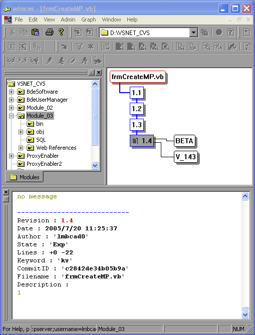Click the branch/fork tree icon
This screenshot has width=255, height=335.
(x=37, y=47)
